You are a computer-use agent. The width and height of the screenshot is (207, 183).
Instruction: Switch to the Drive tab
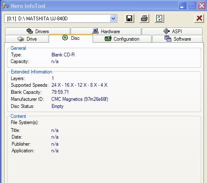click(x=27, y=39)
